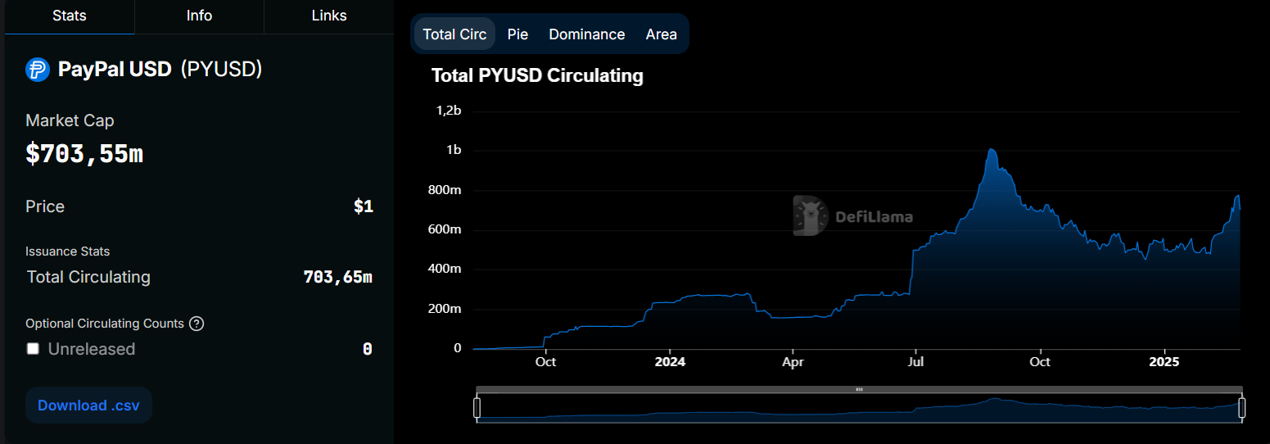Switch chart to Pie view
Viewport: 1270px width, 444px height.
(517, 34)
